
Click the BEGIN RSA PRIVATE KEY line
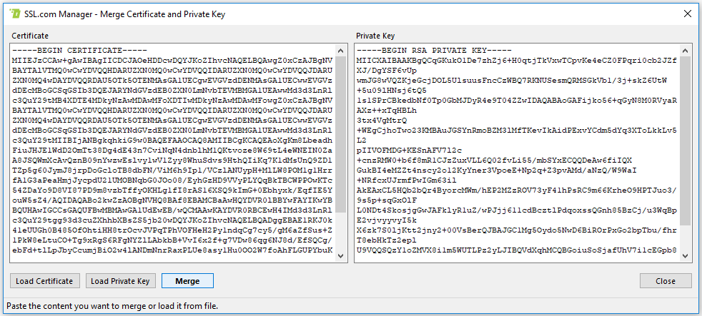click(435, 51)
